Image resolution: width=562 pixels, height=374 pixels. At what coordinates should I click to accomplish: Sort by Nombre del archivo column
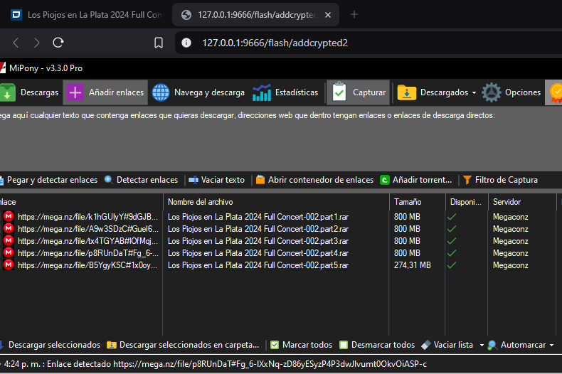point(276,202)
